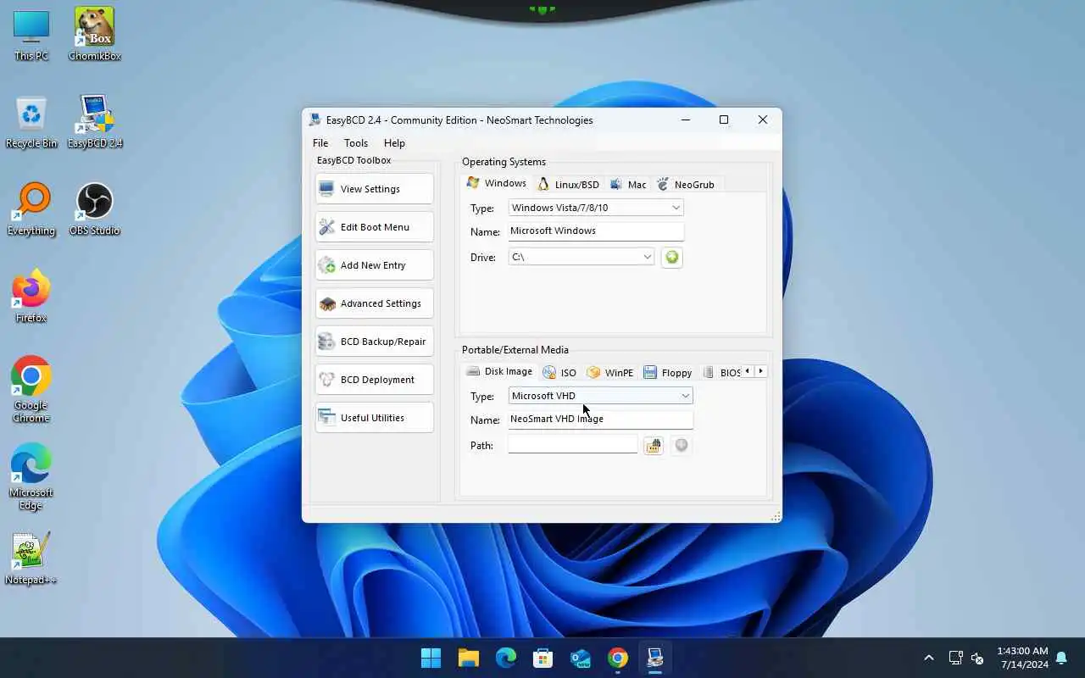Select the Everything desktop shortcut

pyautogui.click(x=31, y=210)
